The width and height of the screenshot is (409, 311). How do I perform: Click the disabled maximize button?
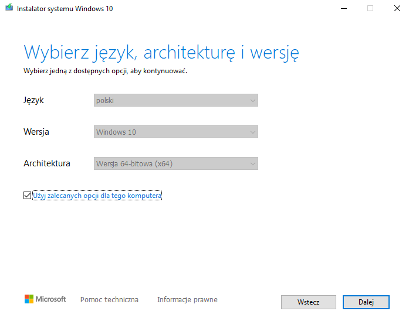[x=370, y=9]
